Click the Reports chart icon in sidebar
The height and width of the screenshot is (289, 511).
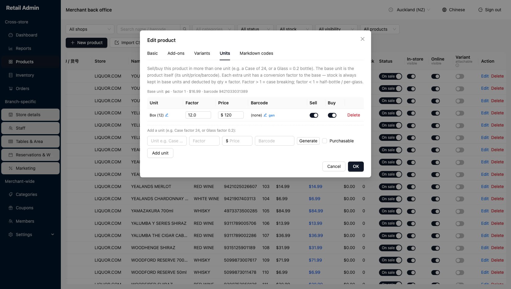tap(11, 48)
